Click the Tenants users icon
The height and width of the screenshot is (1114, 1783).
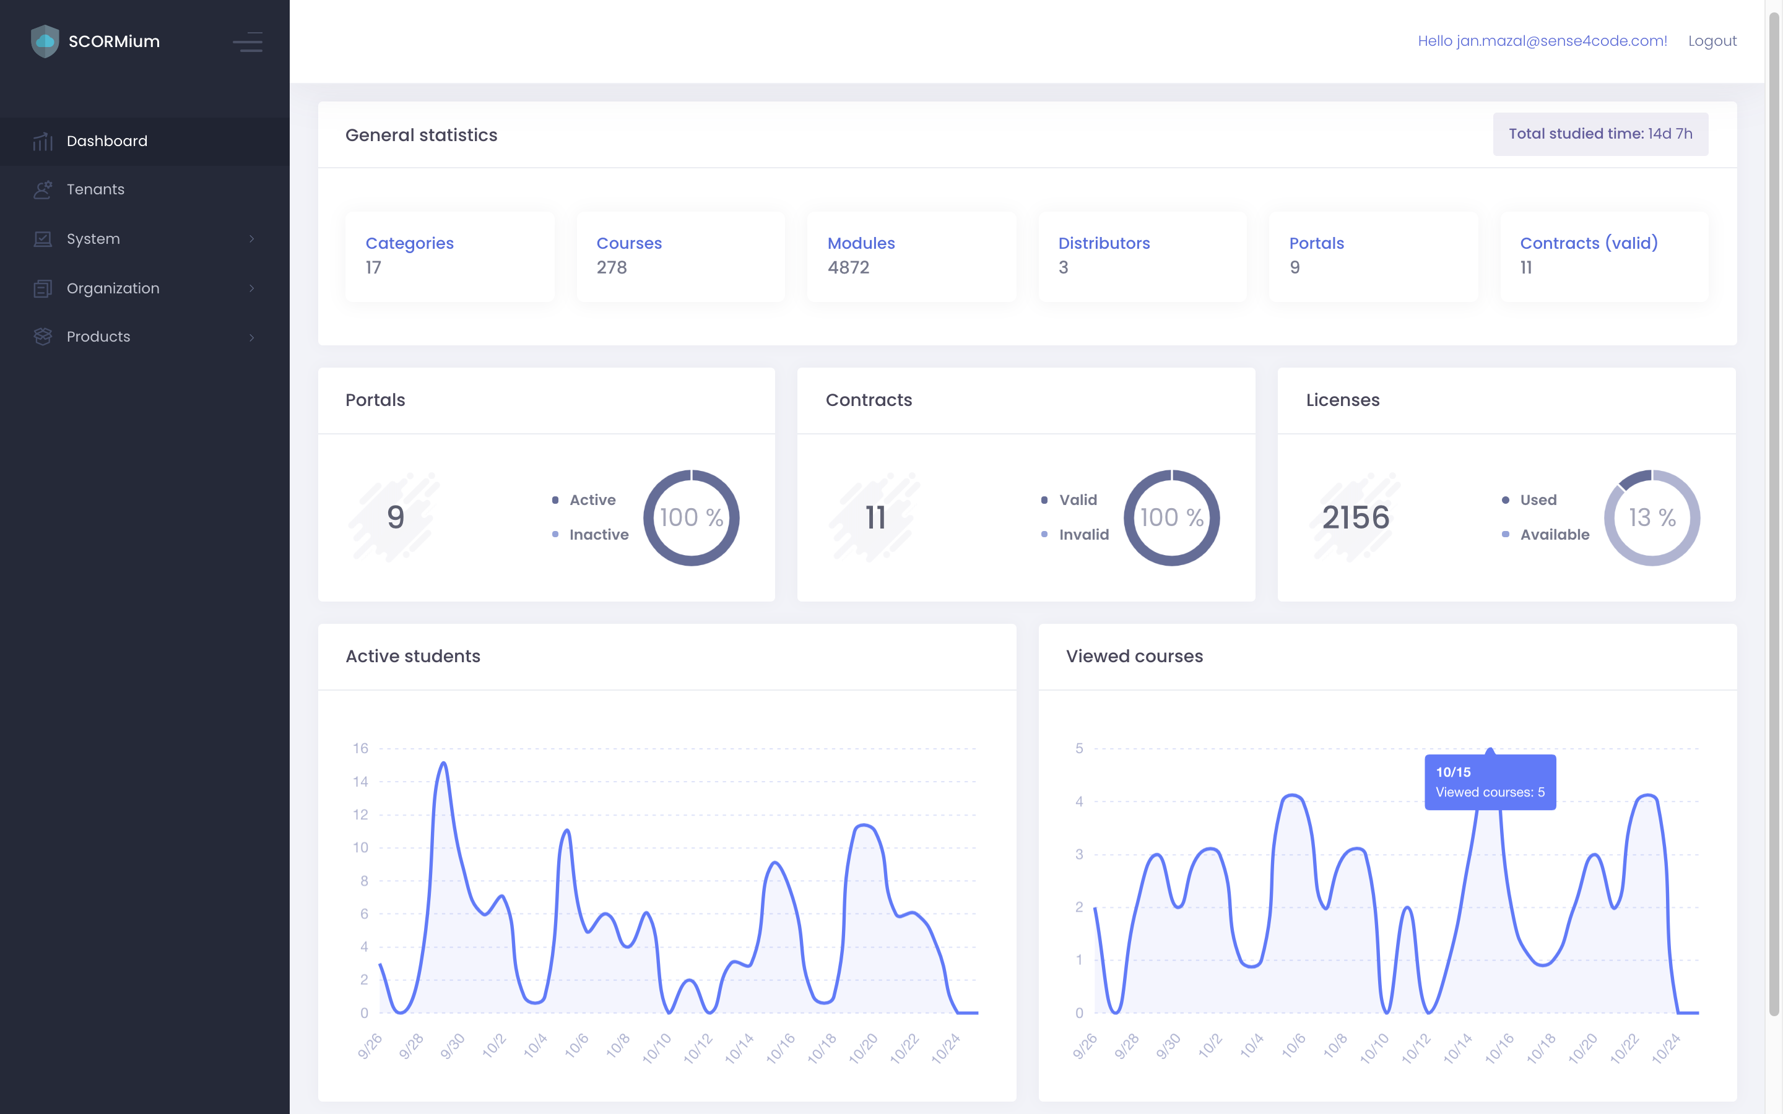[x=43, y=190]
